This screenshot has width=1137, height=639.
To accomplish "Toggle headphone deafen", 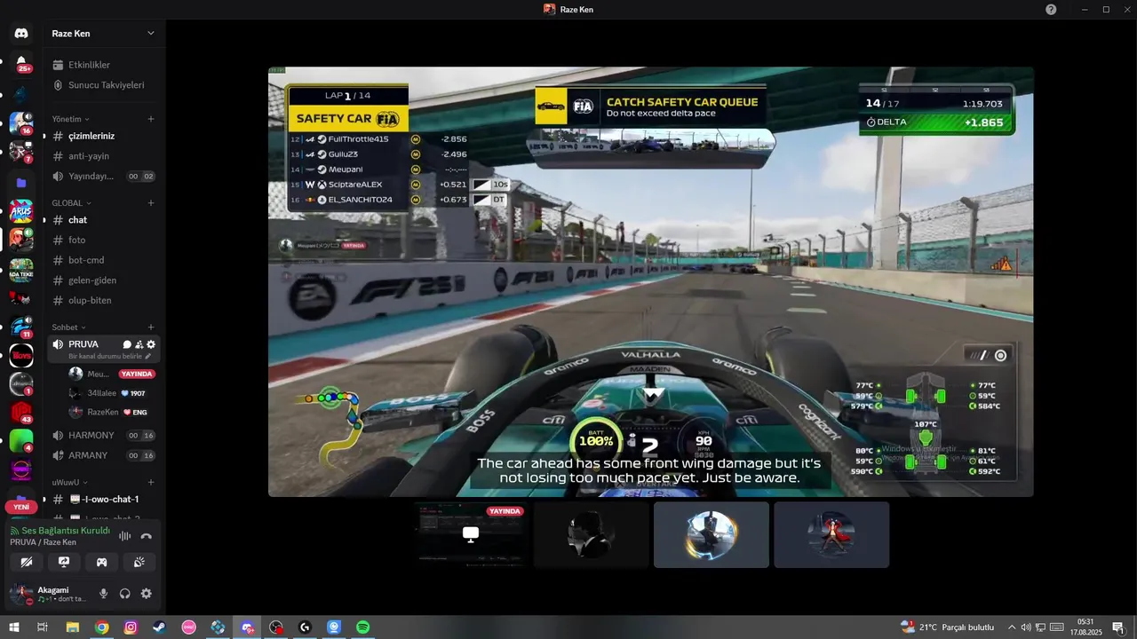I will click(125, 594).
